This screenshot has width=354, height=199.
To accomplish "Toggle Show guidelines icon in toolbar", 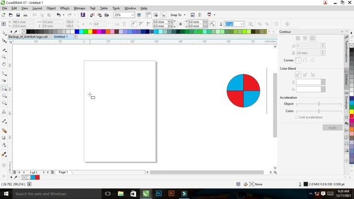I will [x=163, y=15].
